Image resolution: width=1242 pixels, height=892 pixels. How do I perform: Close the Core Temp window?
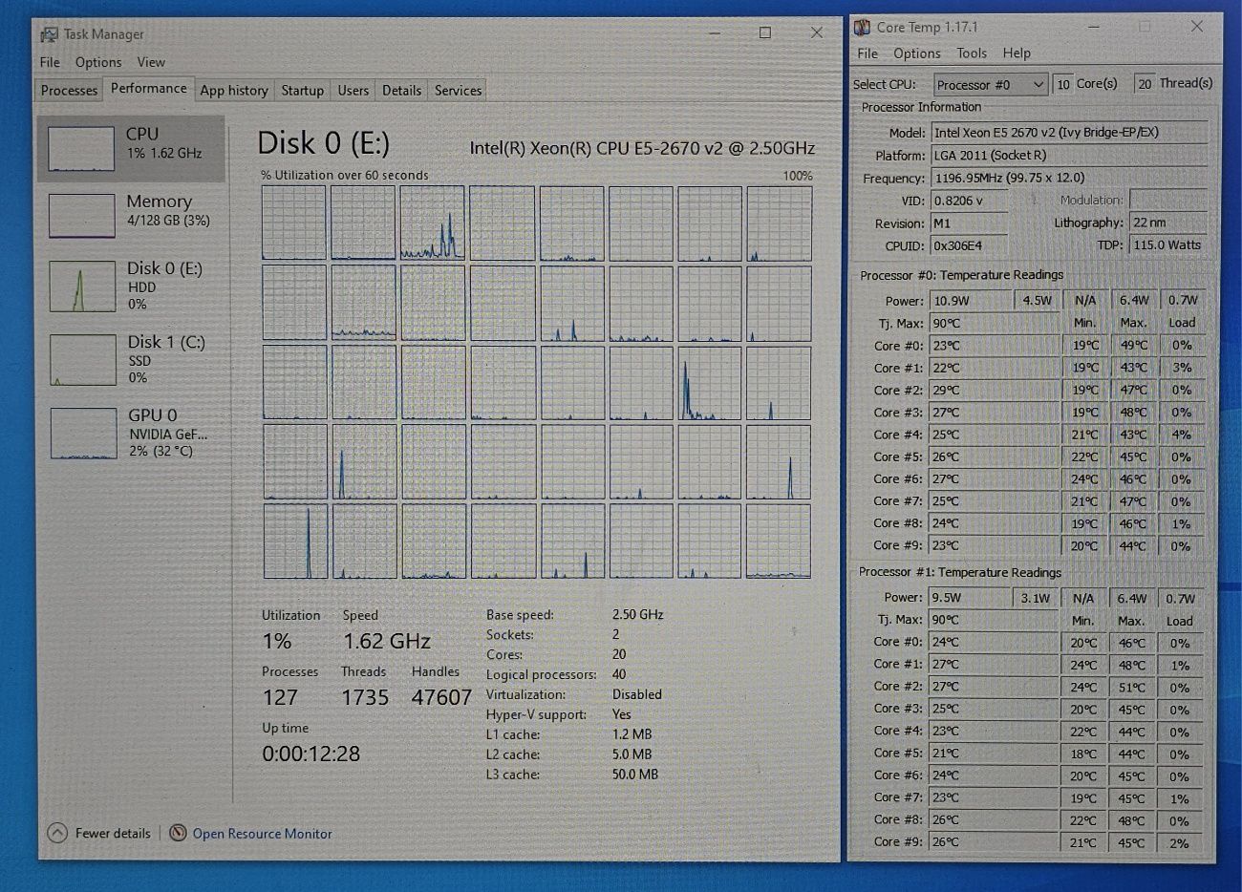click(x=1196, y=26)
